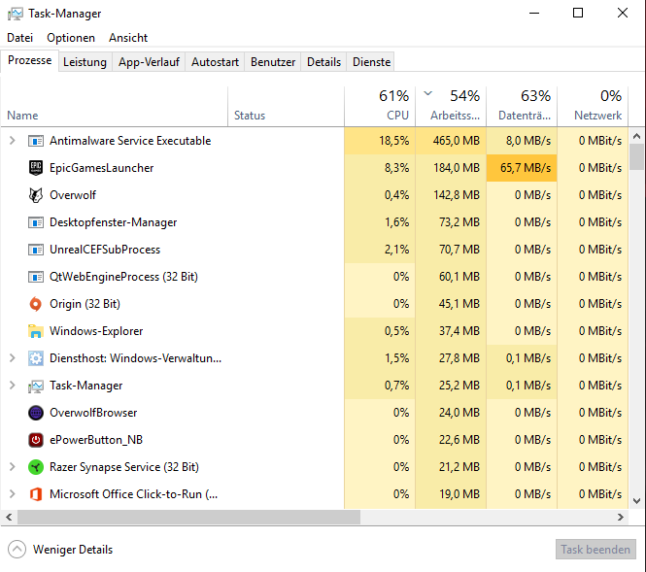
Task: Select the ePowerButton_NB process name
Action: 96,440
